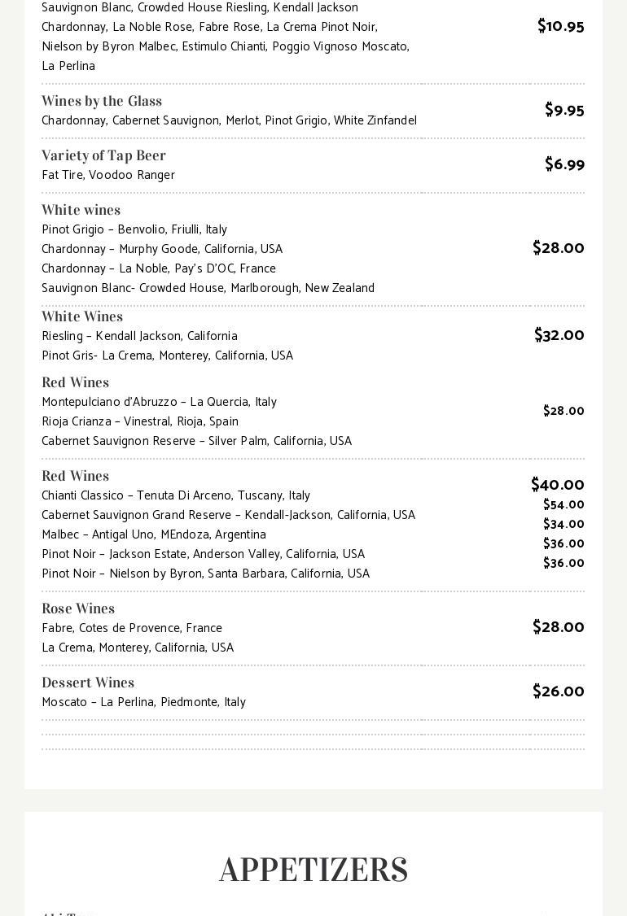Select the $54.00 price
The image size is (627, 916).
click(563, 504)
